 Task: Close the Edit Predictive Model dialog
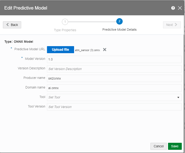pos(180,8)
